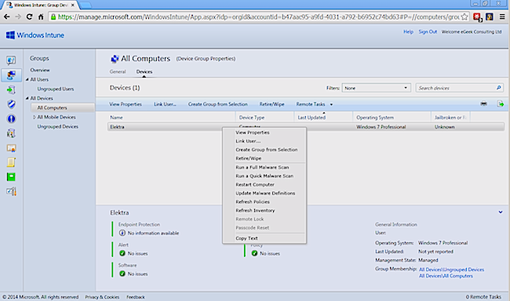This screenshot has width=510, height=301.
Task: Open the Updates workspace icon
Action: click(x=11, y=90)
